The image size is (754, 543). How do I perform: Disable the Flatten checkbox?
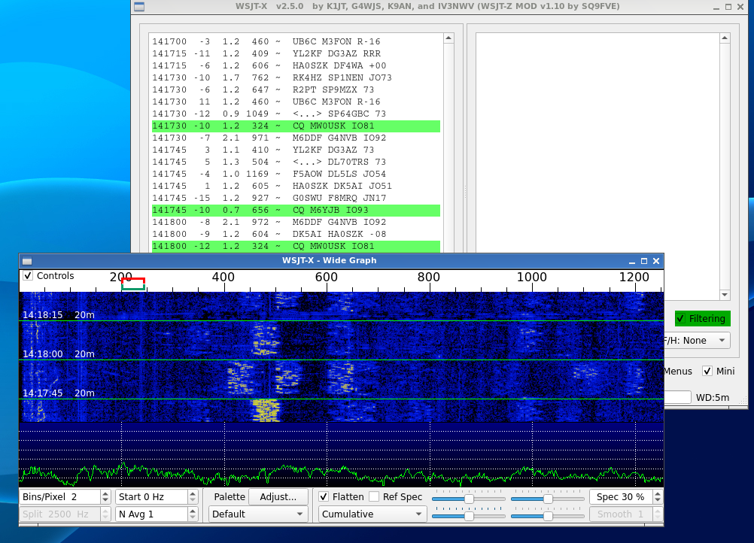point(324,497)
